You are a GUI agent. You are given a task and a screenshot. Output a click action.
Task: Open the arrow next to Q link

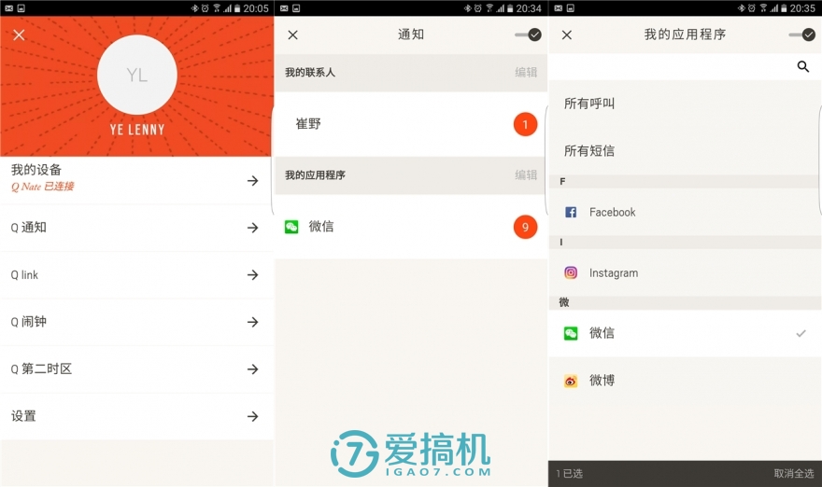tap(253, 275)
